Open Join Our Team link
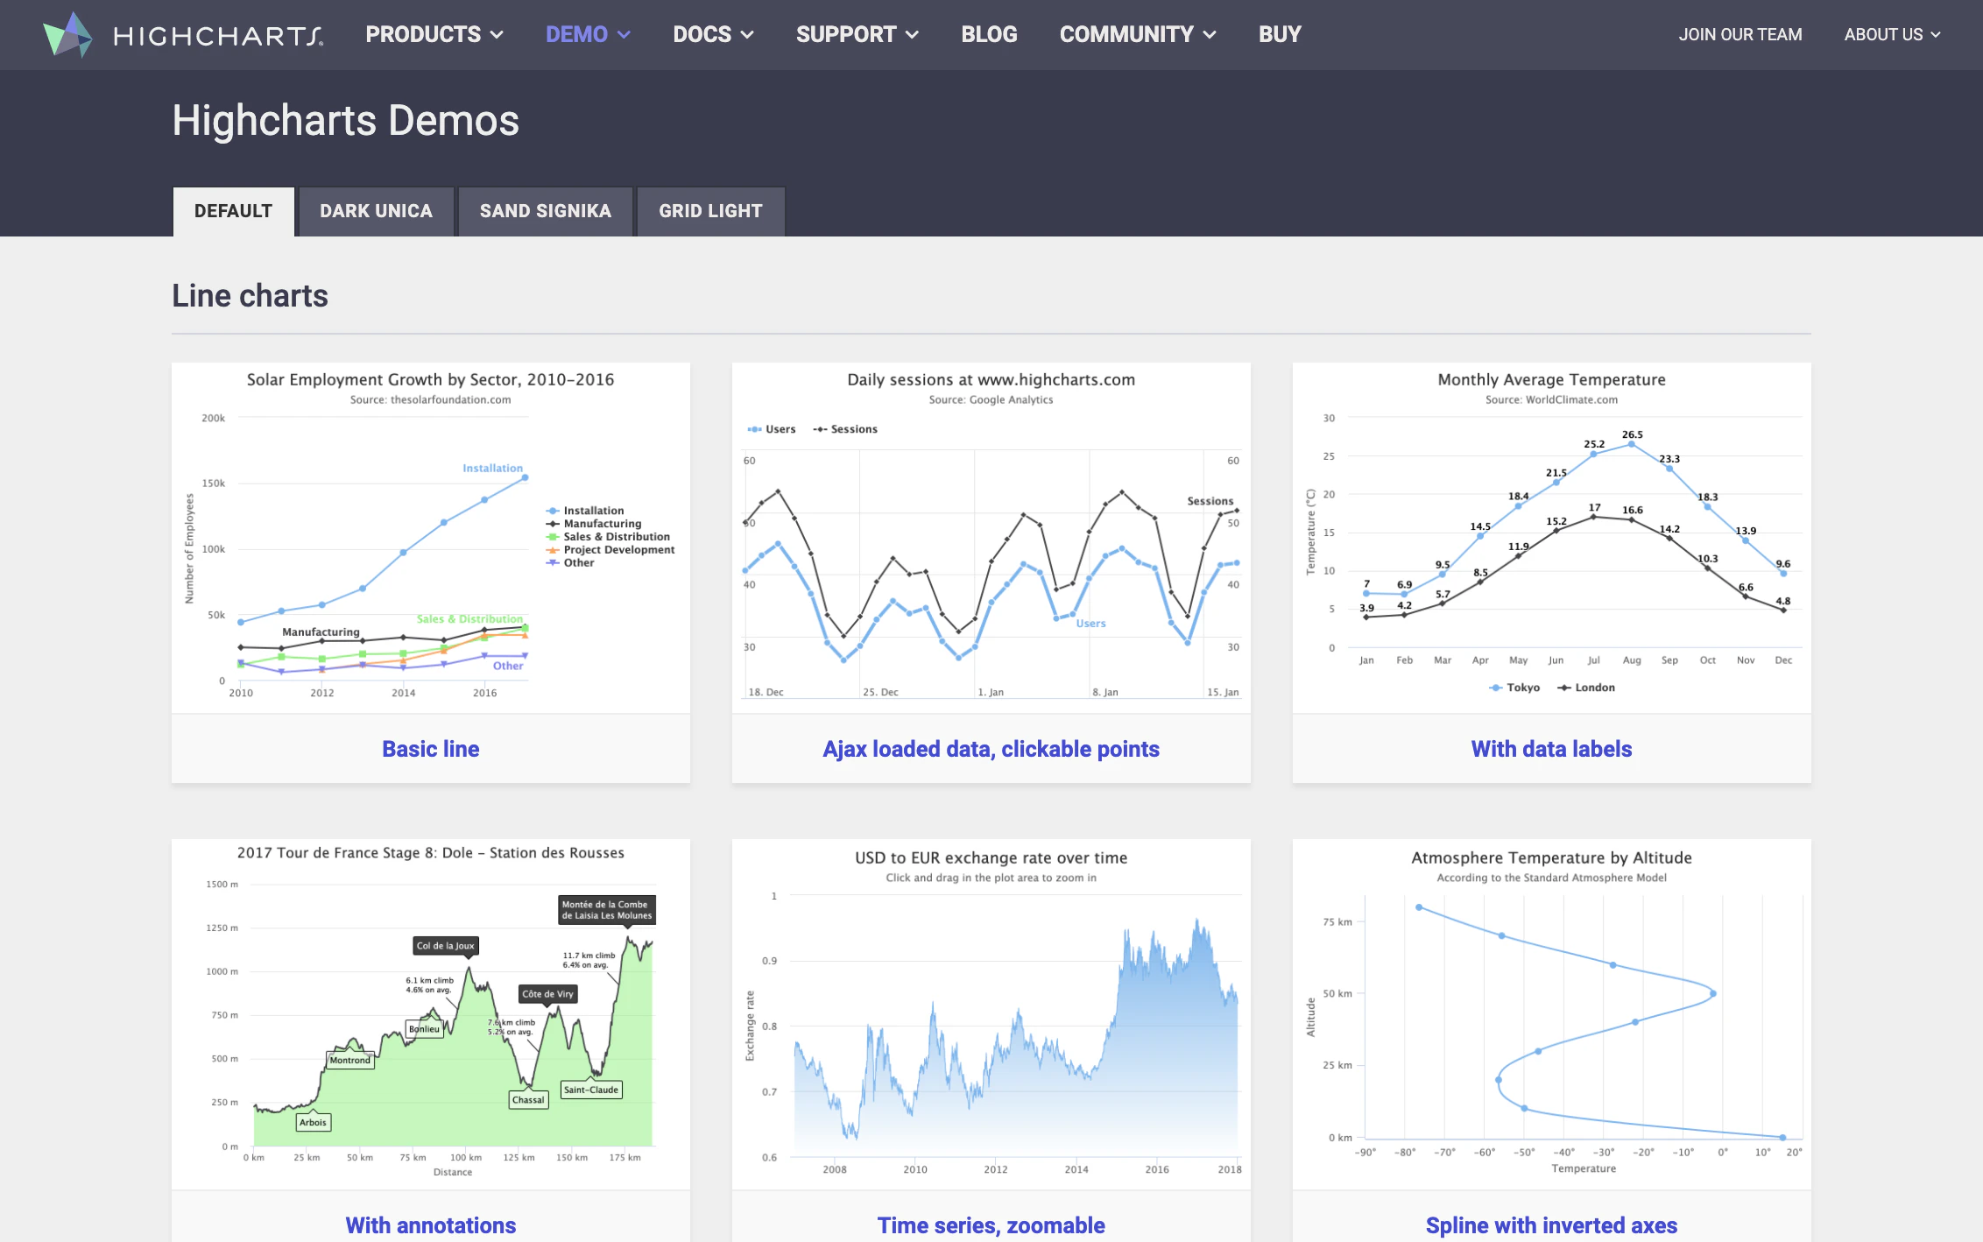Screen dimensions: 1983x1242 (x=1740, y=34)
